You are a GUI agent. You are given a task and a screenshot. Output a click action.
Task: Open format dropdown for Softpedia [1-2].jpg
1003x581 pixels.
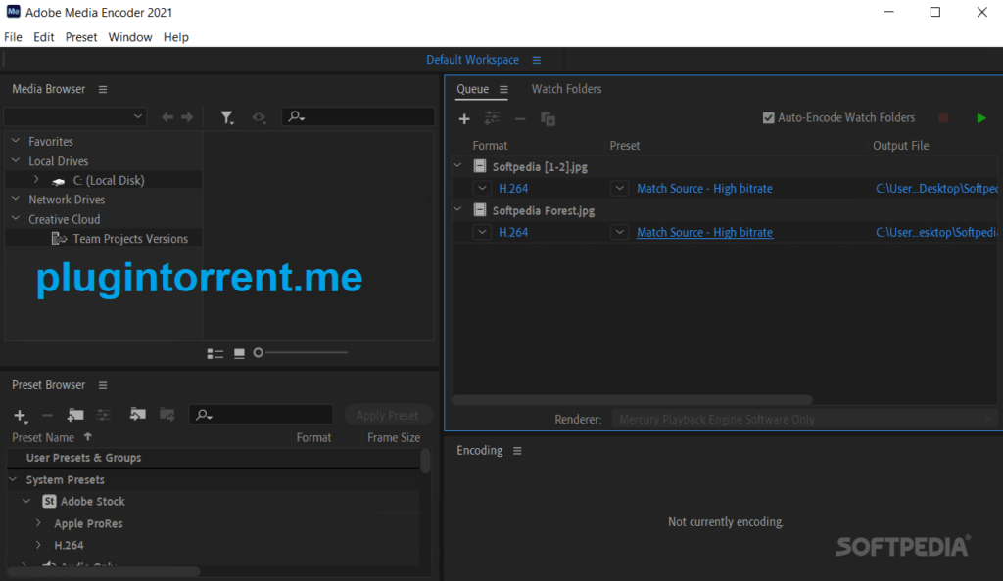pyautogui.click(x=482, y=189)
